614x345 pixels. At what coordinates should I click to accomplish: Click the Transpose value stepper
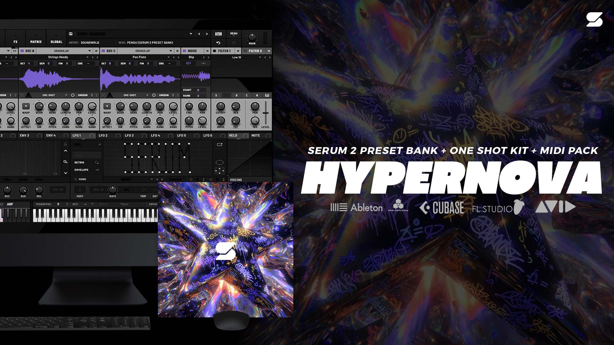click(x=67, y=204)
